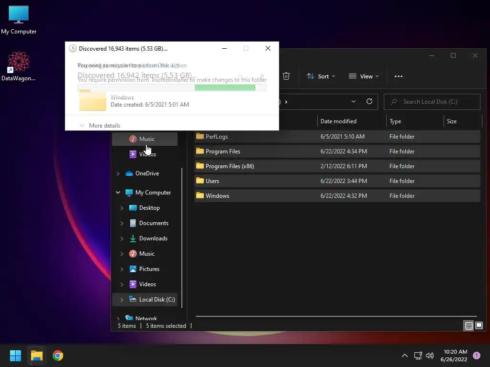Viewport: 490px width, 367px height.
Task: Select My Computer in navigation pane
Action: [153, 193]
